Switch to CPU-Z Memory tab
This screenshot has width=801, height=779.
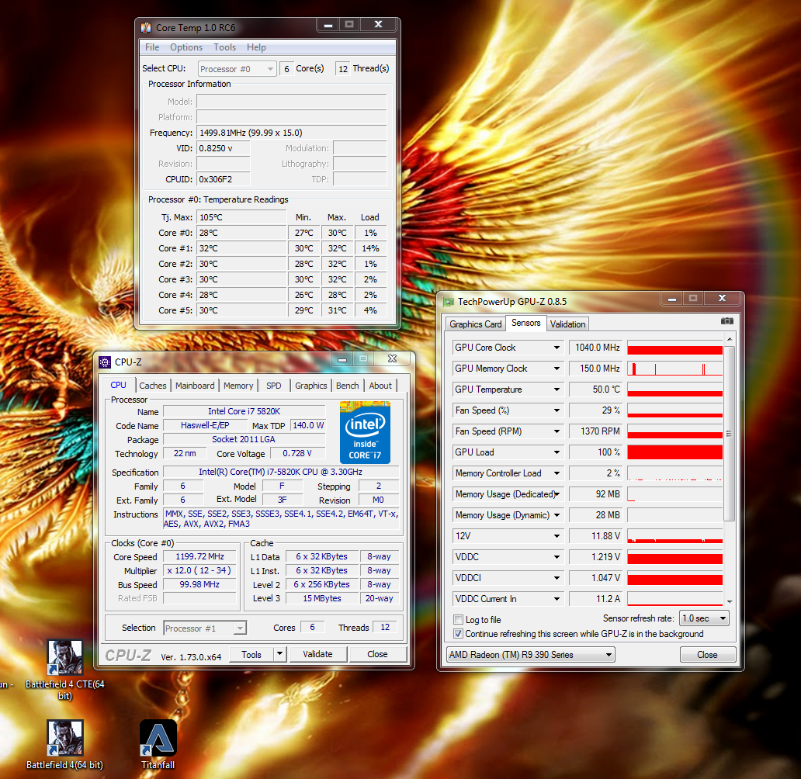click(238, 386)
